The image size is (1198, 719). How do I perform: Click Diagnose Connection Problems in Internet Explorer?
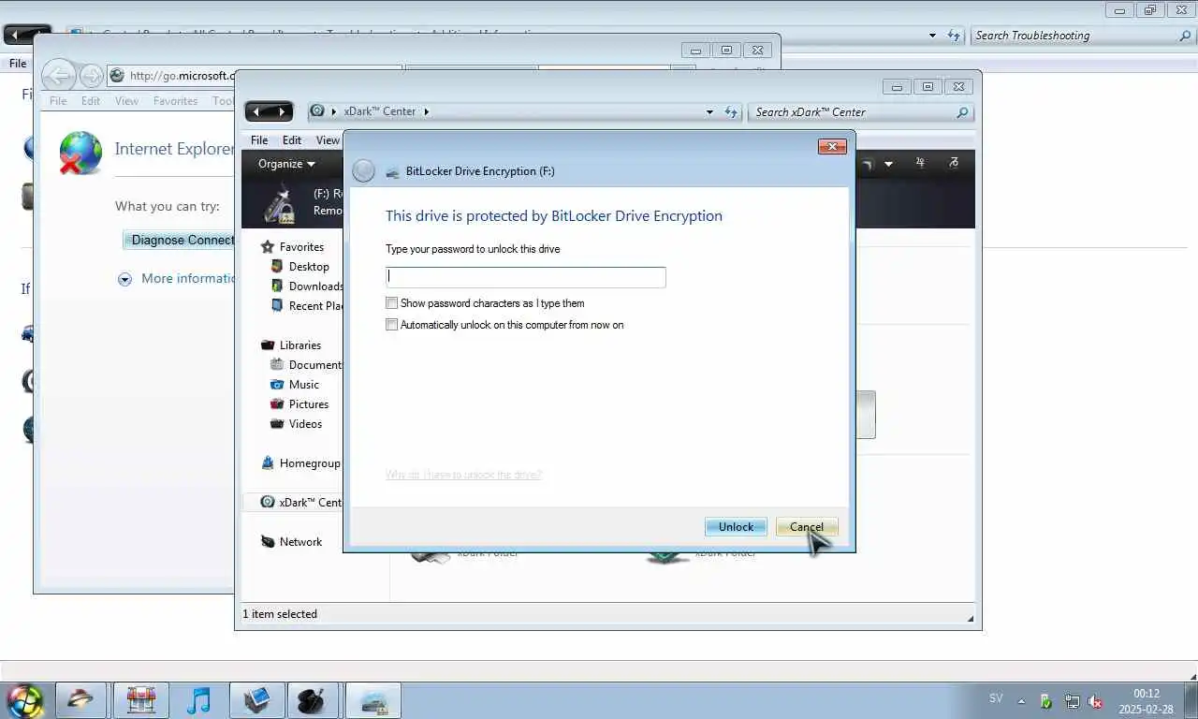[180, 240]
